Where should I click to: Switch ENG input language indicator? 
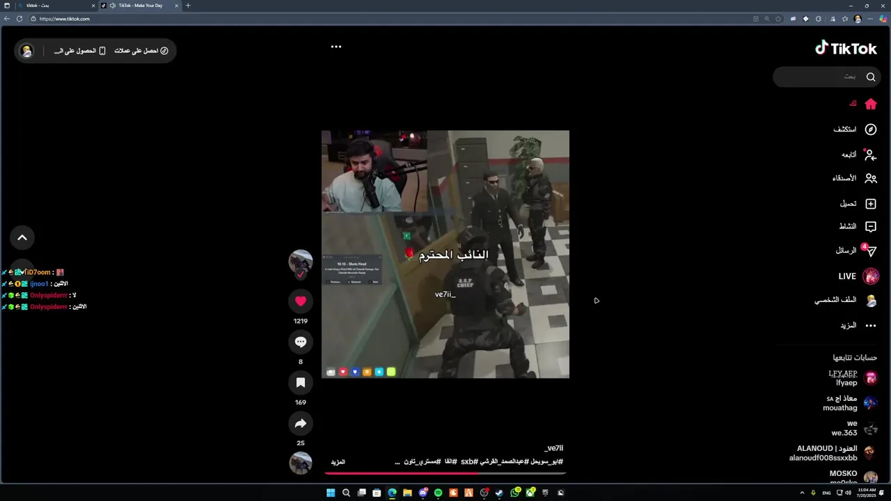point(826,493)
